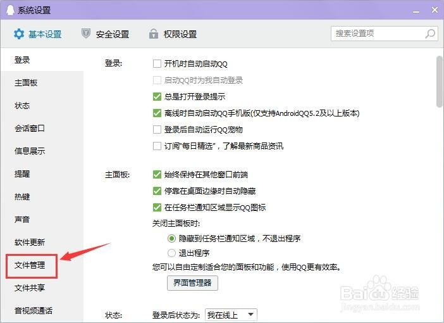Toggle 停靠在桌面边缘时自动隐藏
444x323 pixels.
point(157,191)
